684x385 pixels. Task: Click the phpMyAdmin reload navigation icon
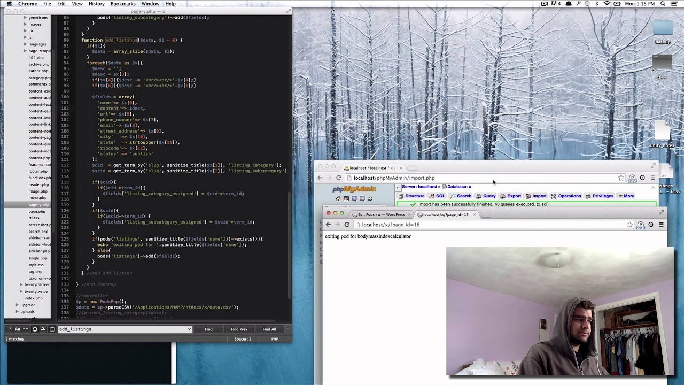pos(370,198)
